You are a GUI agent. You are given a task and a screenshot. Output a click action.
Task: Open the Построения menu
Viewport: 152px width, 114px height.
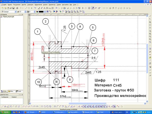click(x=17, y=5)
